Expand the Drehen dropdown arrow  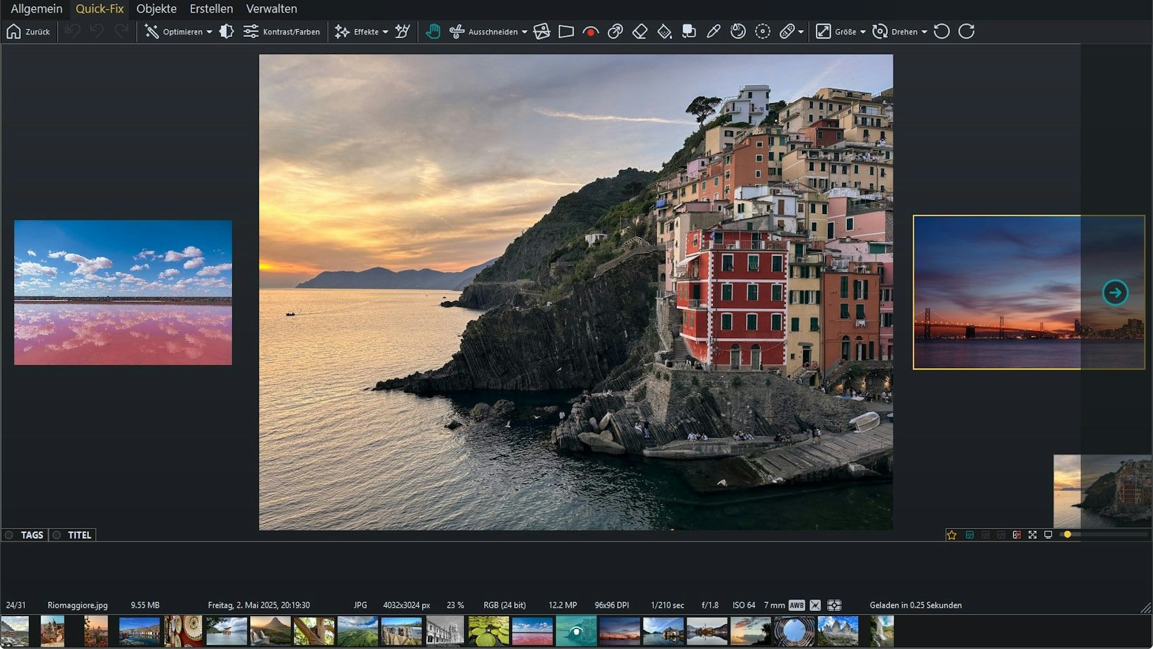tap(924, 32)
